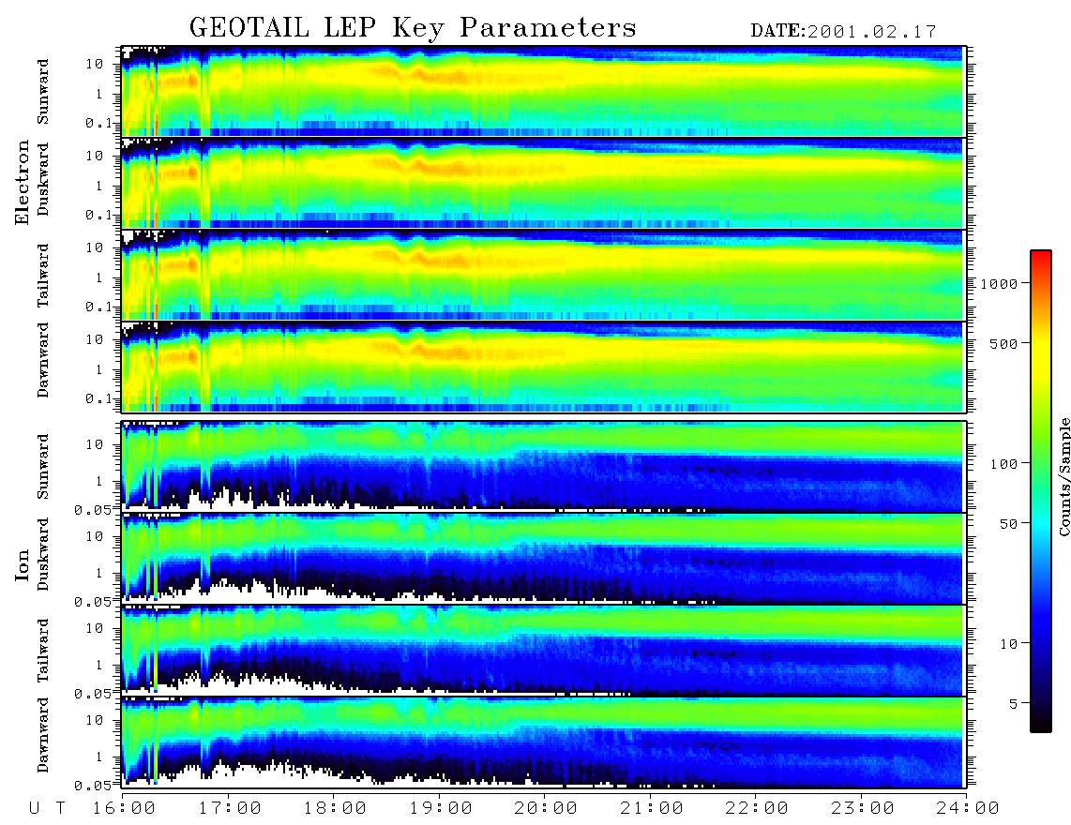Click the colorbar '5' tick label
The height and width of the screenshot is (825, 1071).
[x=1014, y=704]
